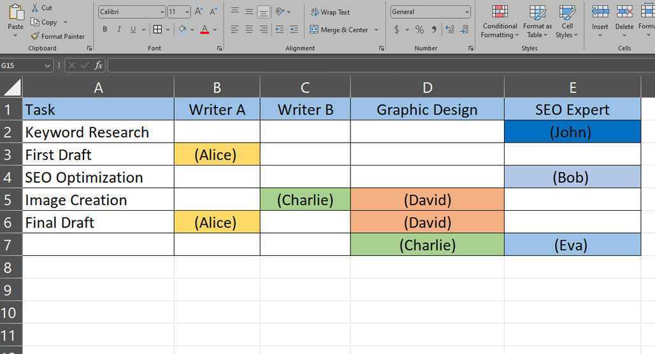Open text Orientation options
The image size is (655, 354).
[x=283, y=11]
